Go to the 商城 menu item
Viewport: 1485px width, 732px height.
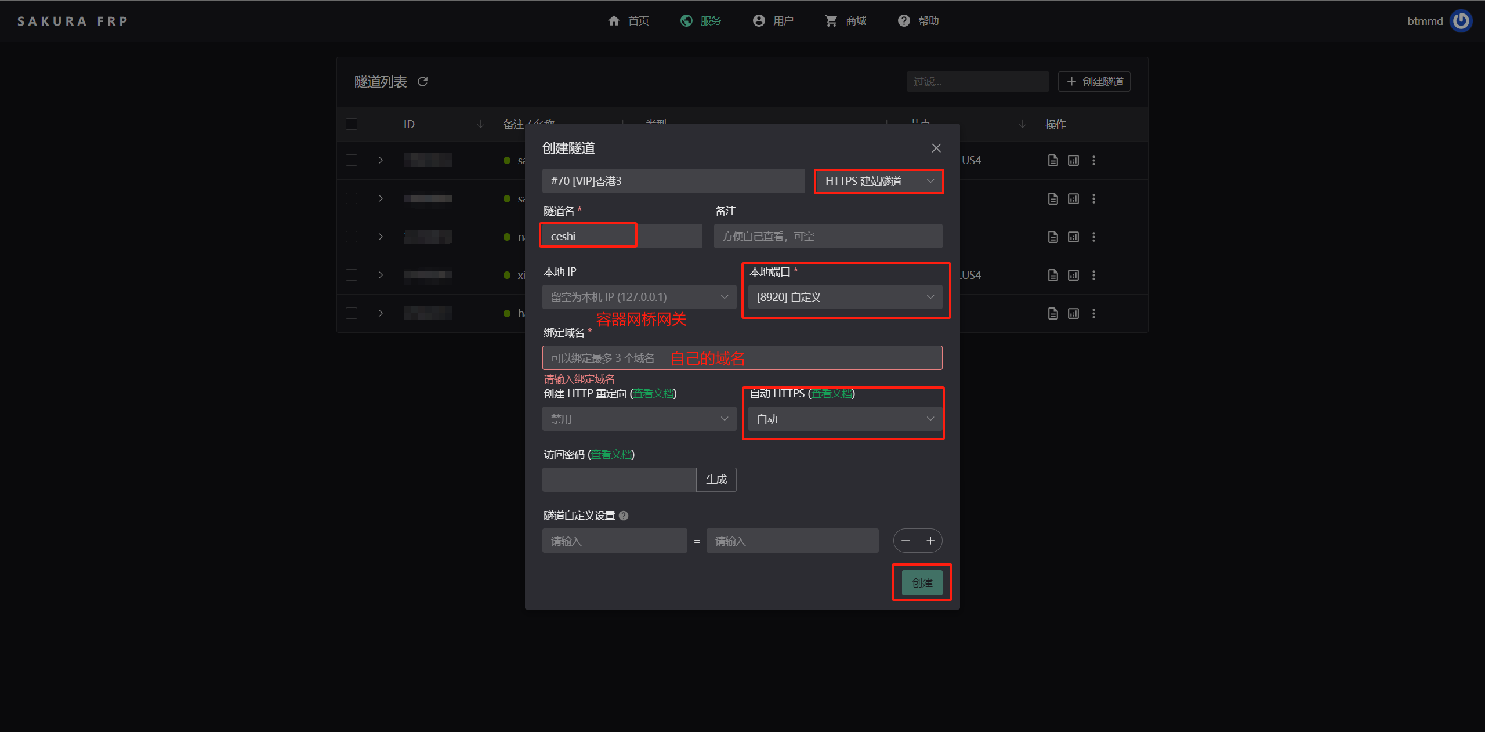(x=846, y=21)
